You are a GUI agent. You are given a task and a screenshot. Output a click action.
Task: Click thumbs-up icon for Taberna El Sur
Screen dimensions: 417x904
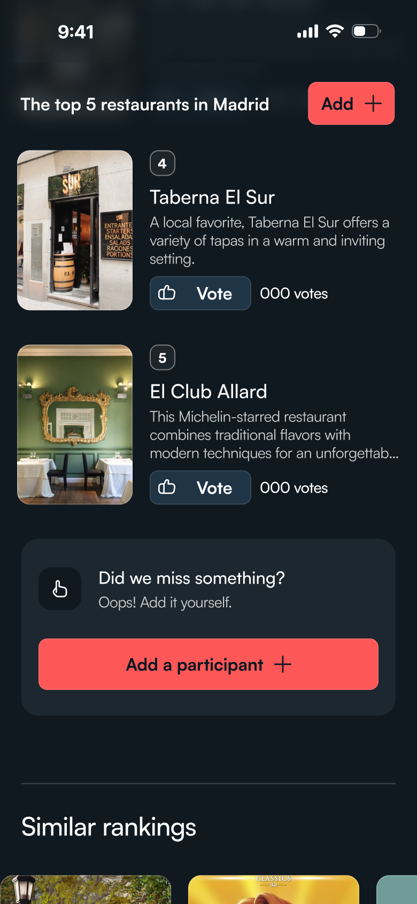coord(167,293)
